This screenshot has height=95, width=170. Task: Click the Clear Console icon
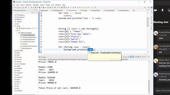(124, 57)
